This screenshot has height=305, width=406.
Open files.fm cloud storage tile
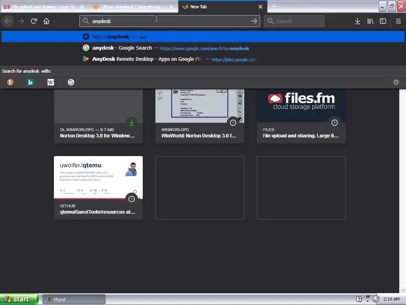pos(301,116)
